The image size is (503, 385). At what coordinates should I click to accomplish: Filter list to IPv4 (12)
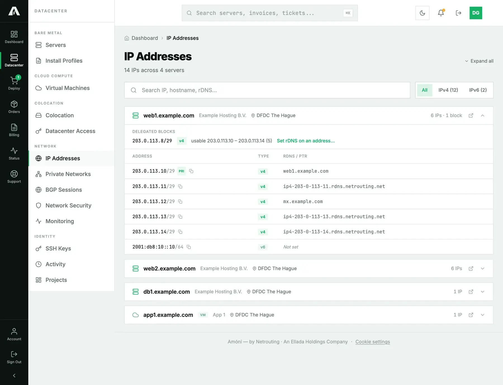pos(448,90)
